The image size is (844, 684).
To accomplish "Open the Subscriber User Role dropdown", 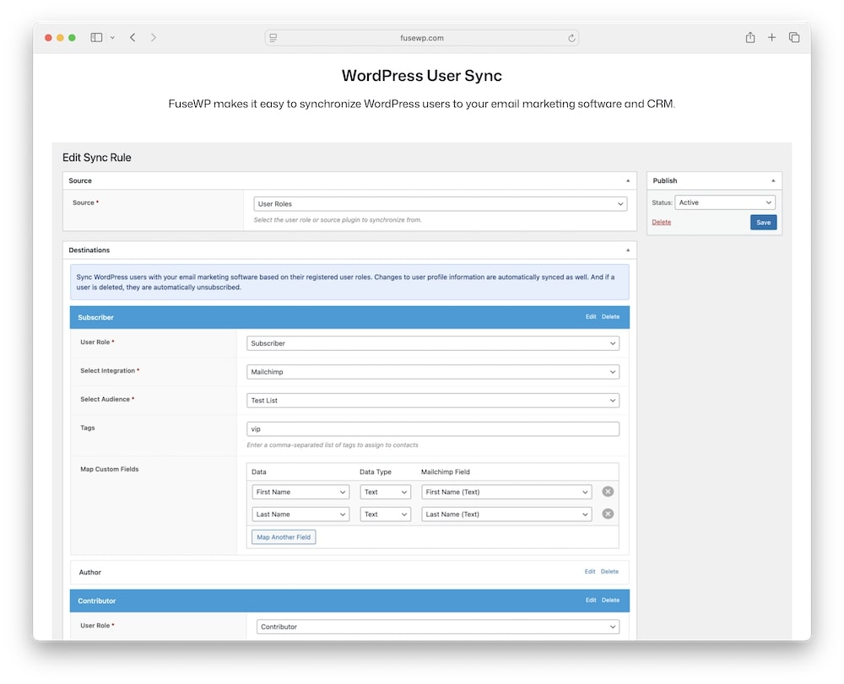I will coord(433,343).
